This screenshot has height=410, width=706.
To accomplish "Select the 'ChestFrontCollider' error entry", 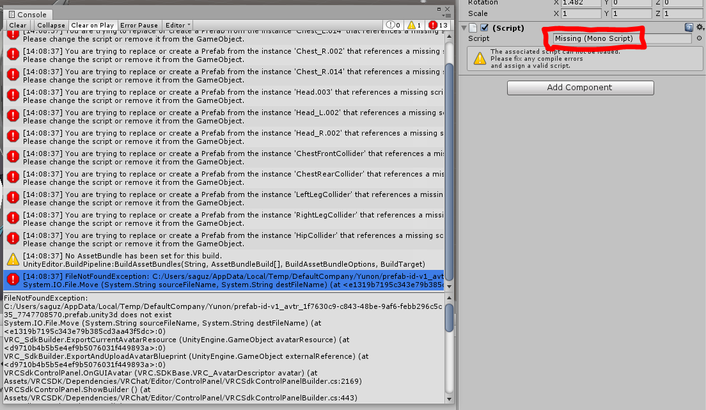I will [x=224, y=158].
